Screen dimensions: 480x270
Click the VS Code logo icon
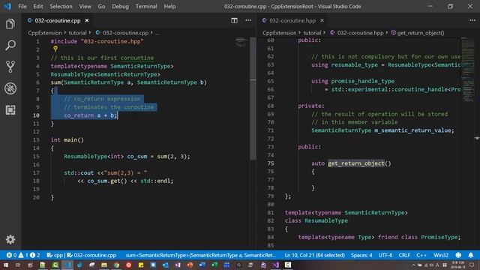tap(7, 6)
